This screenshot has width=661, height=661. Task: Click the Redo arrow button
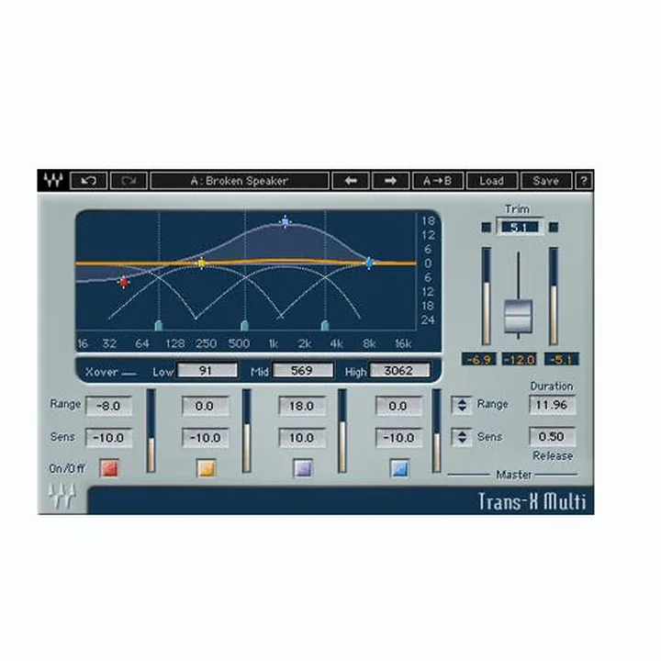[129, 181]
